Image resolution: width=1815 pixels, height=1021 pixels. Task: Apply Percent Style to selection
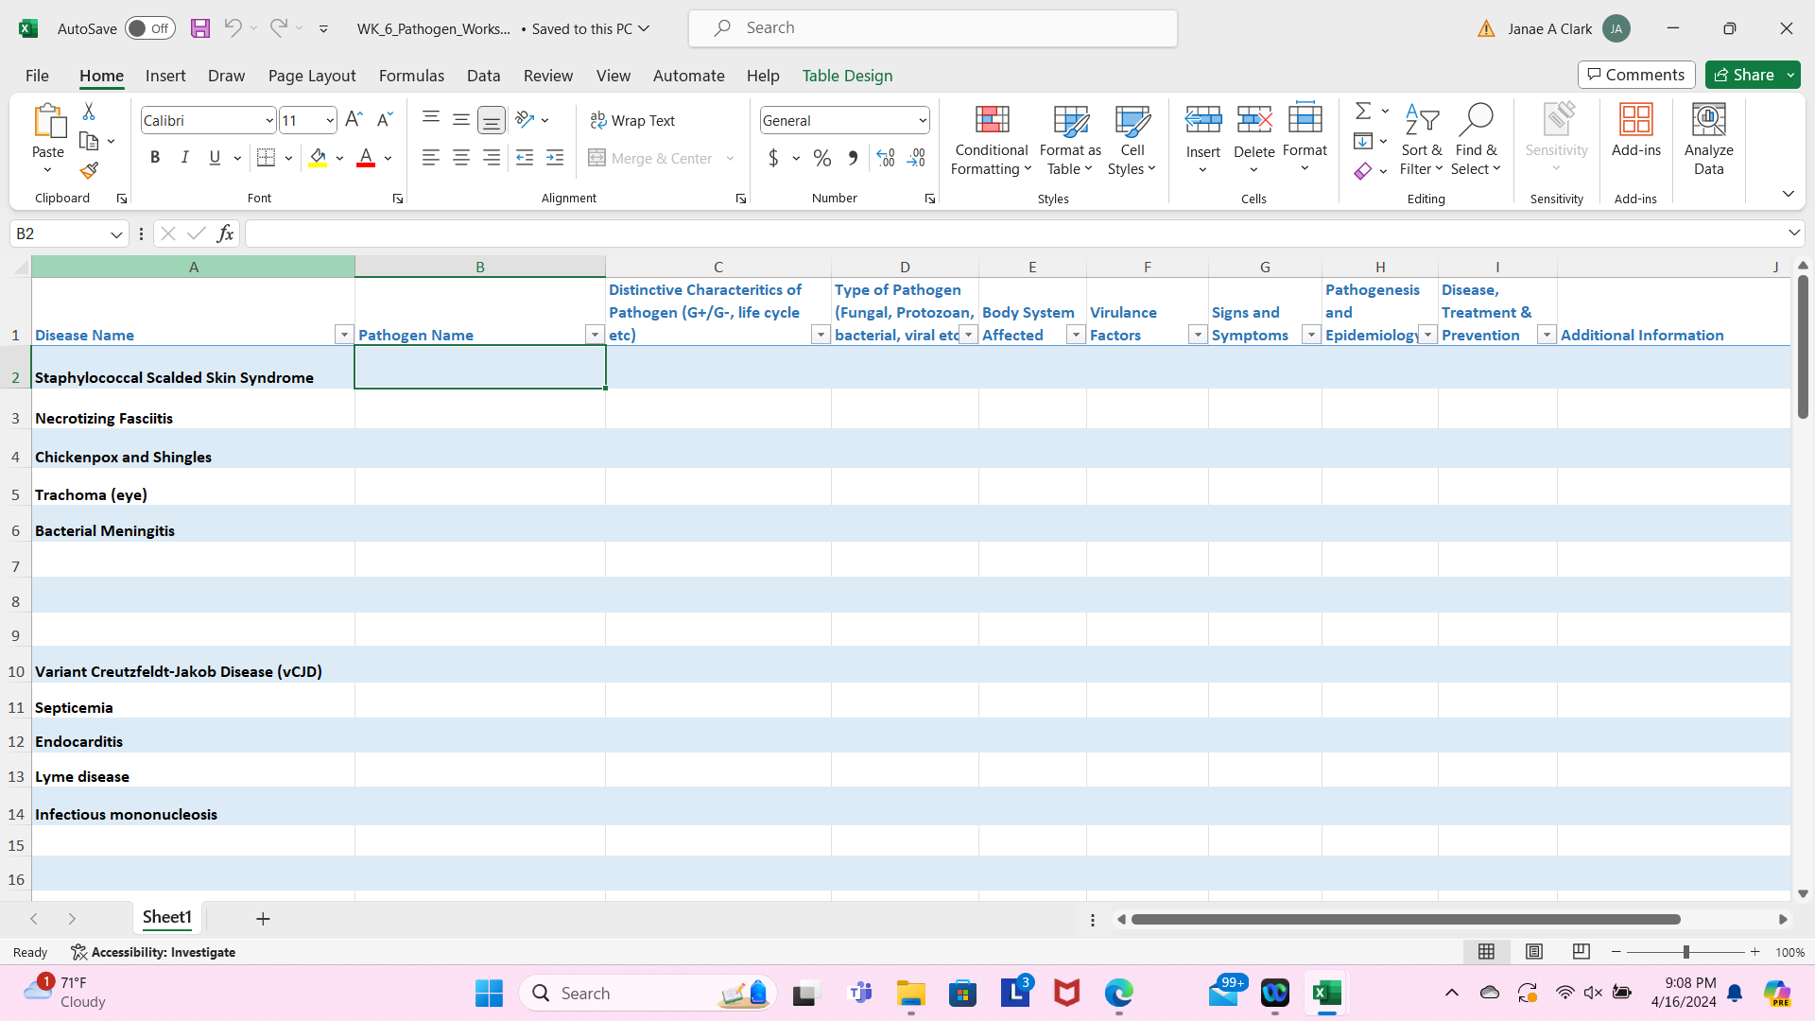point(821,158)
